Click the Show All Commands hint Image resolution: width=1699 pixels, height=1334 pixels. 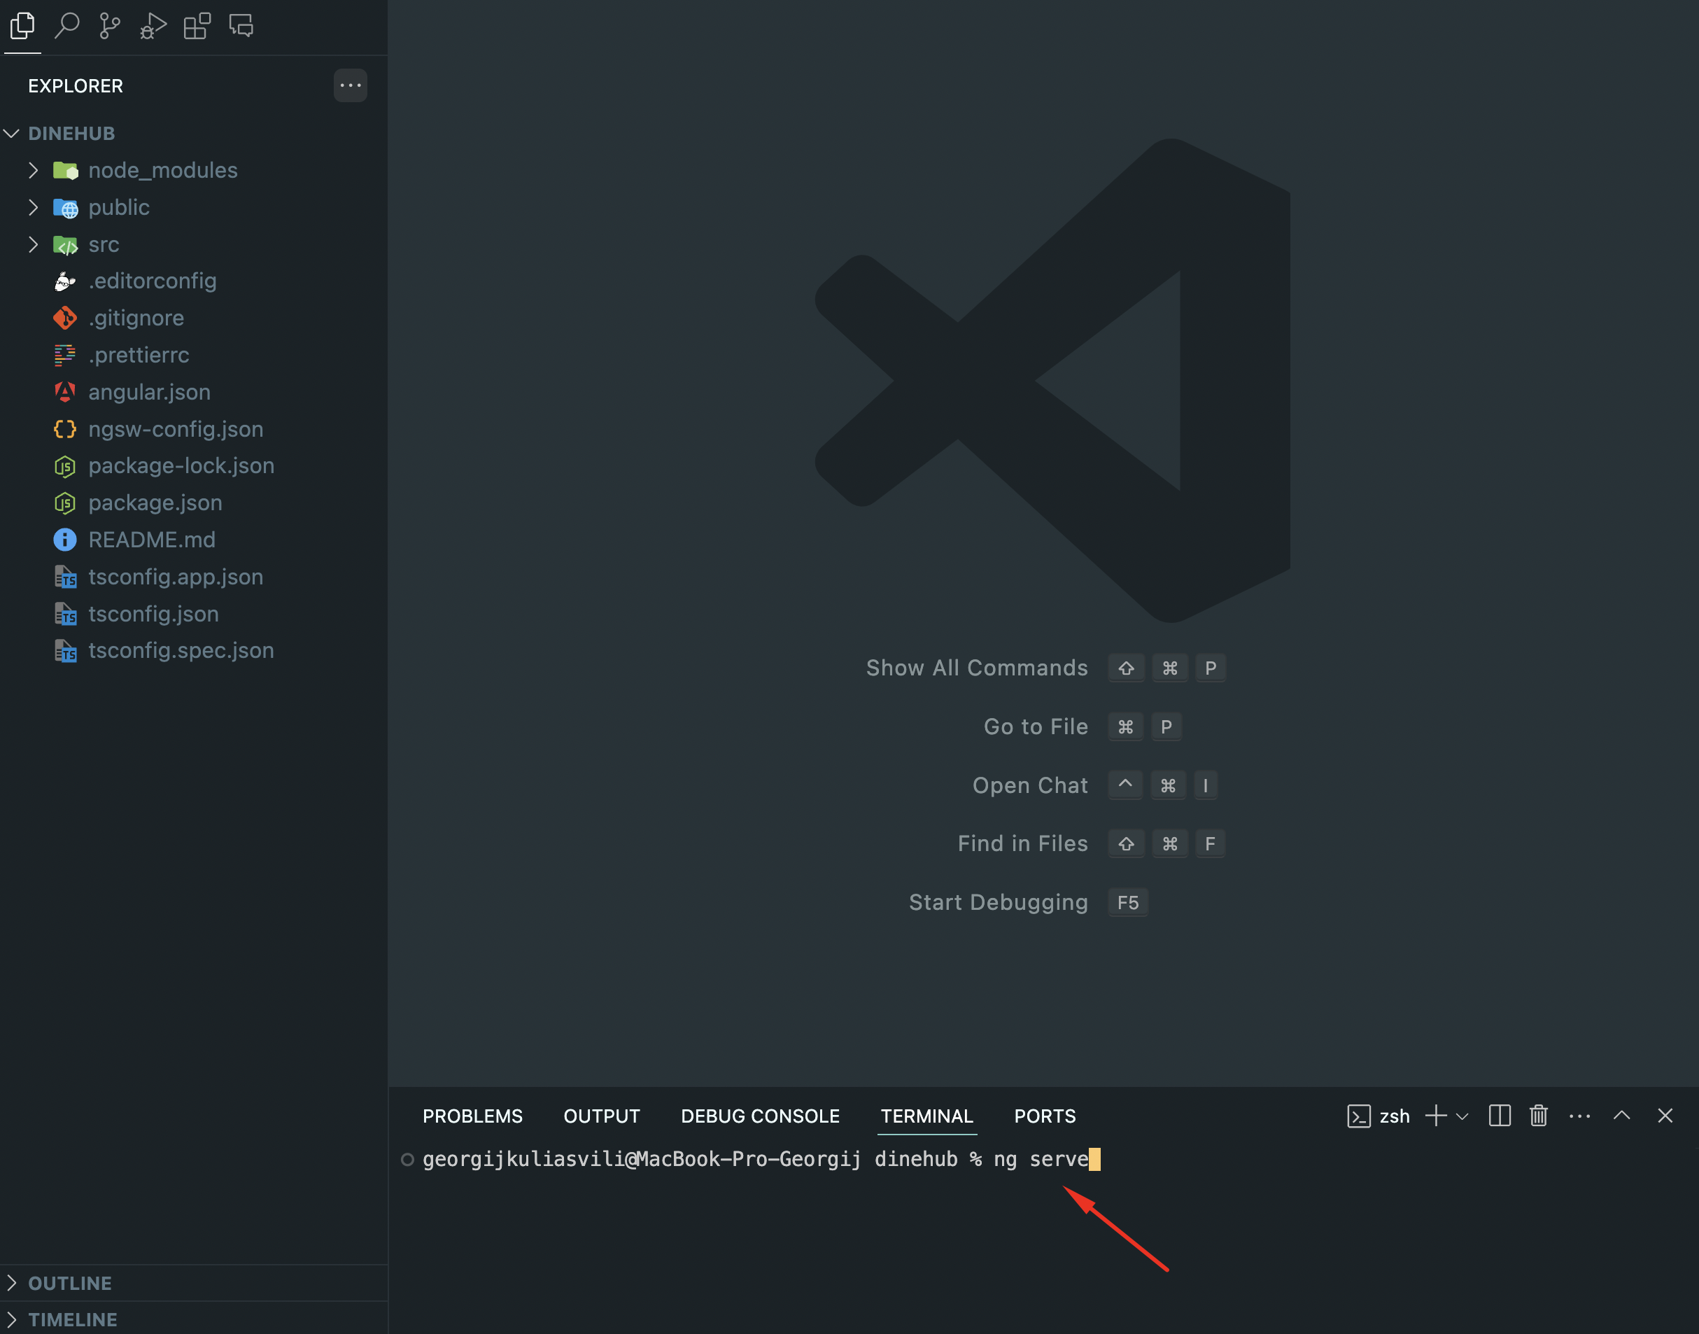tap(977, 668)
